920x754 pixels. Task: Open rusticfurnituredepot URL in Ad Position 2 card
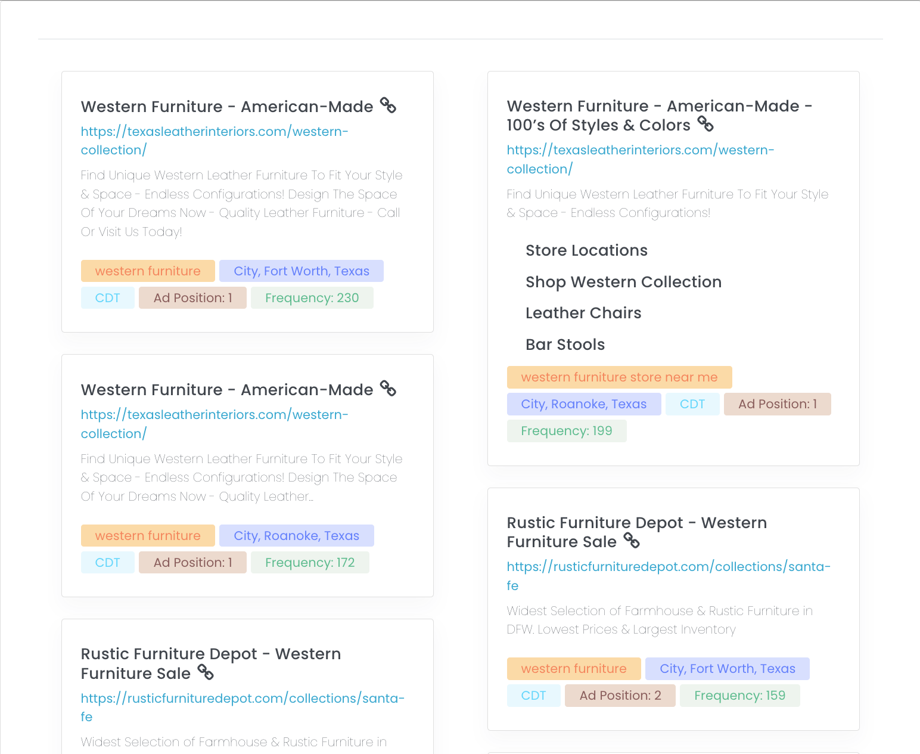[x=668, y=575]
